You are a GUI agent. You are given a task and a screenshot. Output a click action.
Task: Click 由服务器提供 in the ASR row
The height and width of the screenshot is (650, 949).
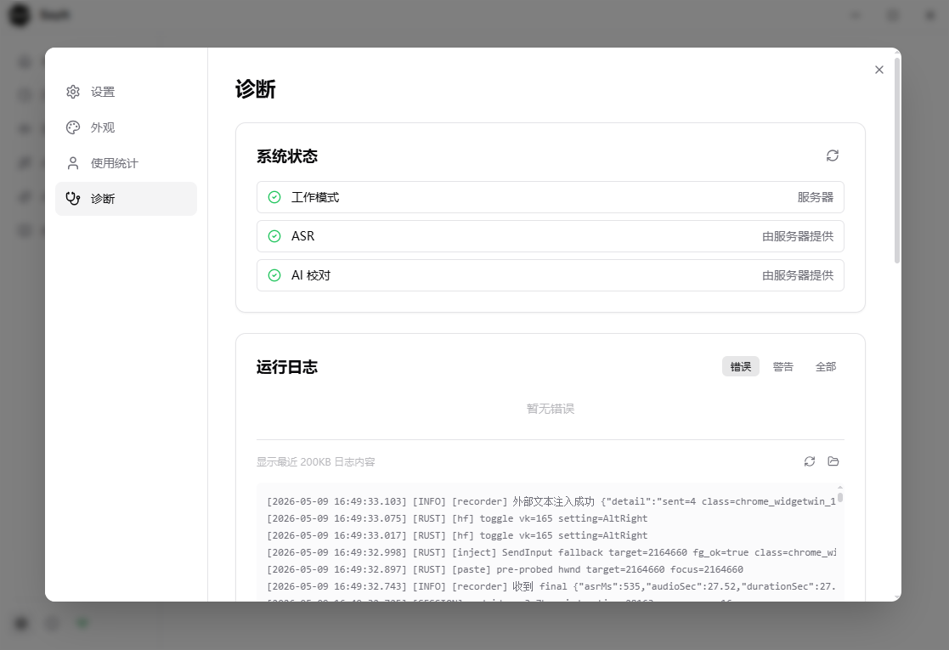tap(798, 236)
